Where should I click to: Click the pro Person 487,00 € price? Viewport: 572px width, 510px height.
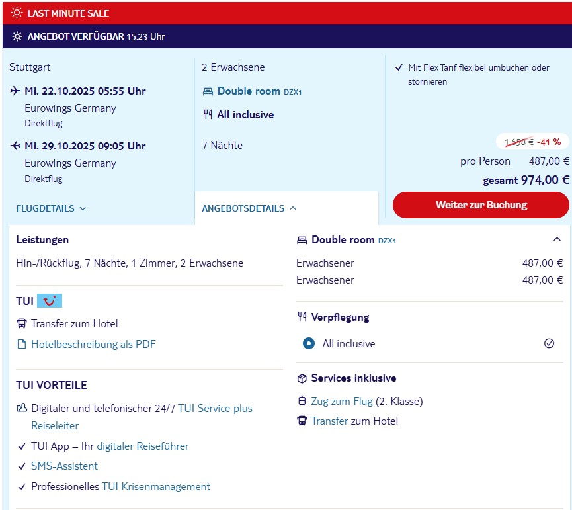514,161
